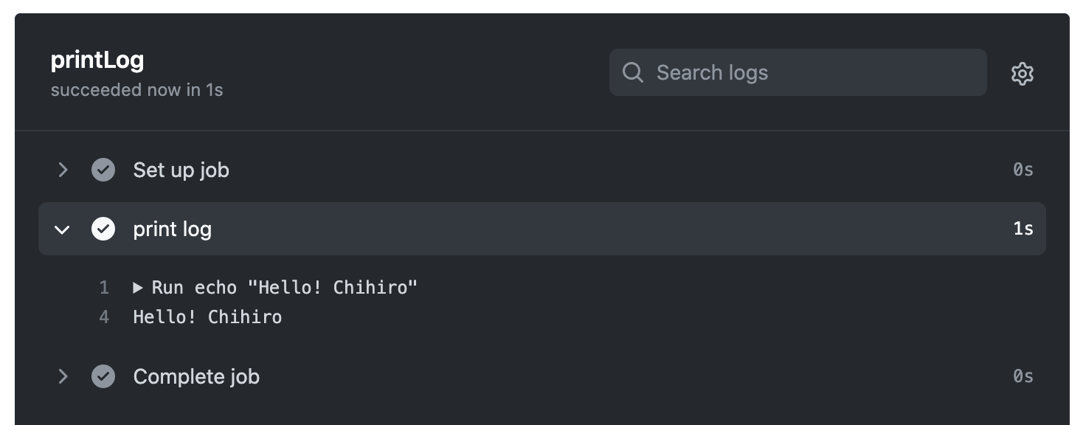This screenshot has height=425, width=1083.
Task: Open the log settings gear icon
Action: pos(1023,73)
